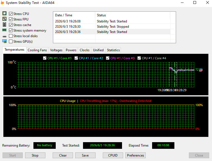The height and width of the screenshot is (161, 212).
Task: Click the Stability Test: Stopped status cell
Action: 113,27
